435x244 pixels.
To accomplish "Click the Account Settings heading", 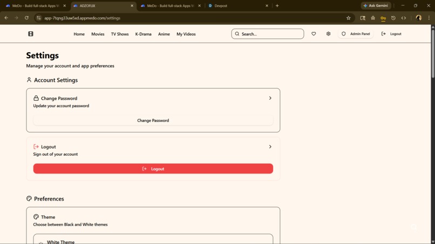I will [x=56, y=80].
